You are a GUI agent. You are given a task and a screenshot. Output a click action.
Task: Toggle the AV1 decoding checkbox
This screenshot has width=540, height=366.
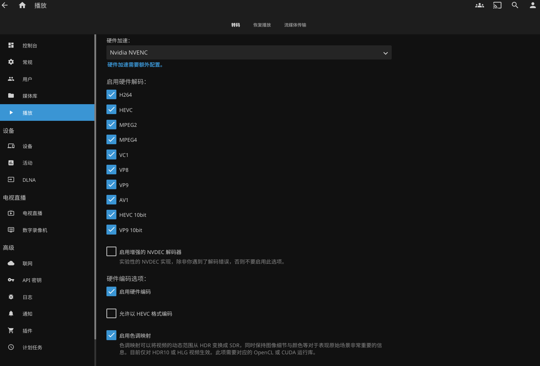[111, 199]
